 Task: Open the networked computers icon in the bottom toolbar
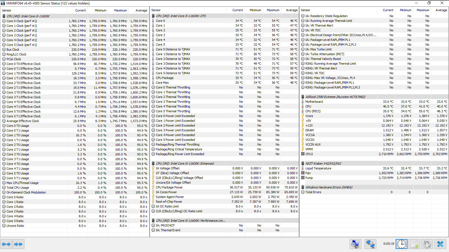[370, 244]
